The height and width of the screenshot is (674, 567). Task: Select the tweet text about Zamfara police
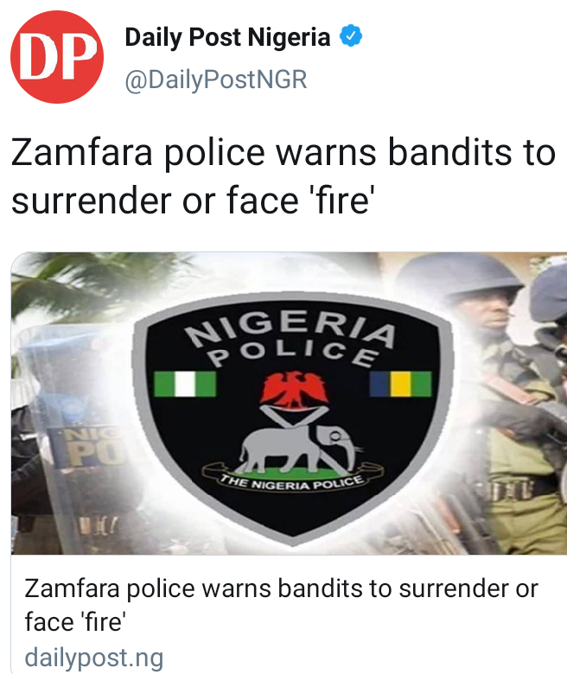pyautogui.click(x=283, y=176)
